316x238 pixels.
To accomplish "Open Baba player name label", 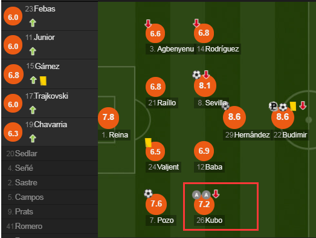I will click(x=210, y=167).
